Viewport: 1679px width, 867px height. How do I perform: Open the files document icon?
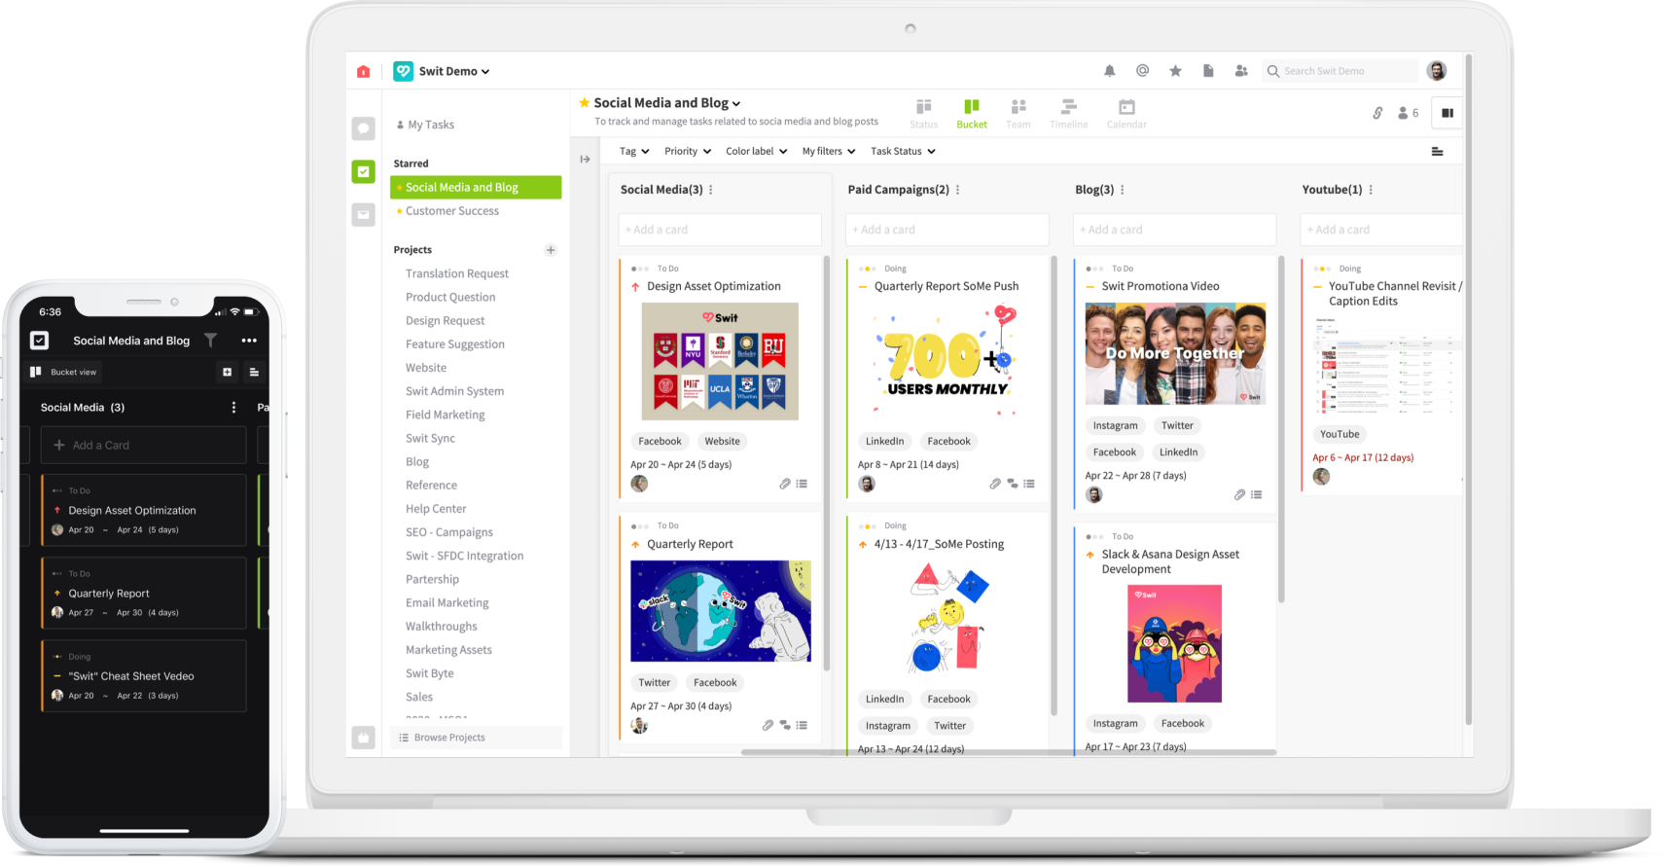pos(1208,71)
